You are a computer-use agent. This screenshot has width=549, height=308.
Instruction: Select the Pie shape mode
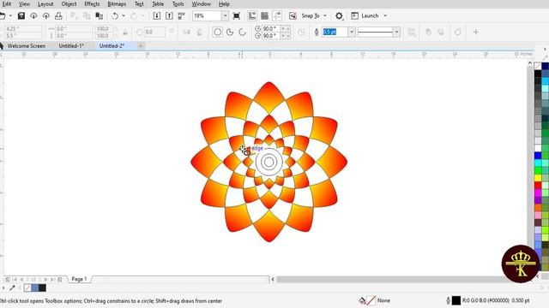pos(230,33)
